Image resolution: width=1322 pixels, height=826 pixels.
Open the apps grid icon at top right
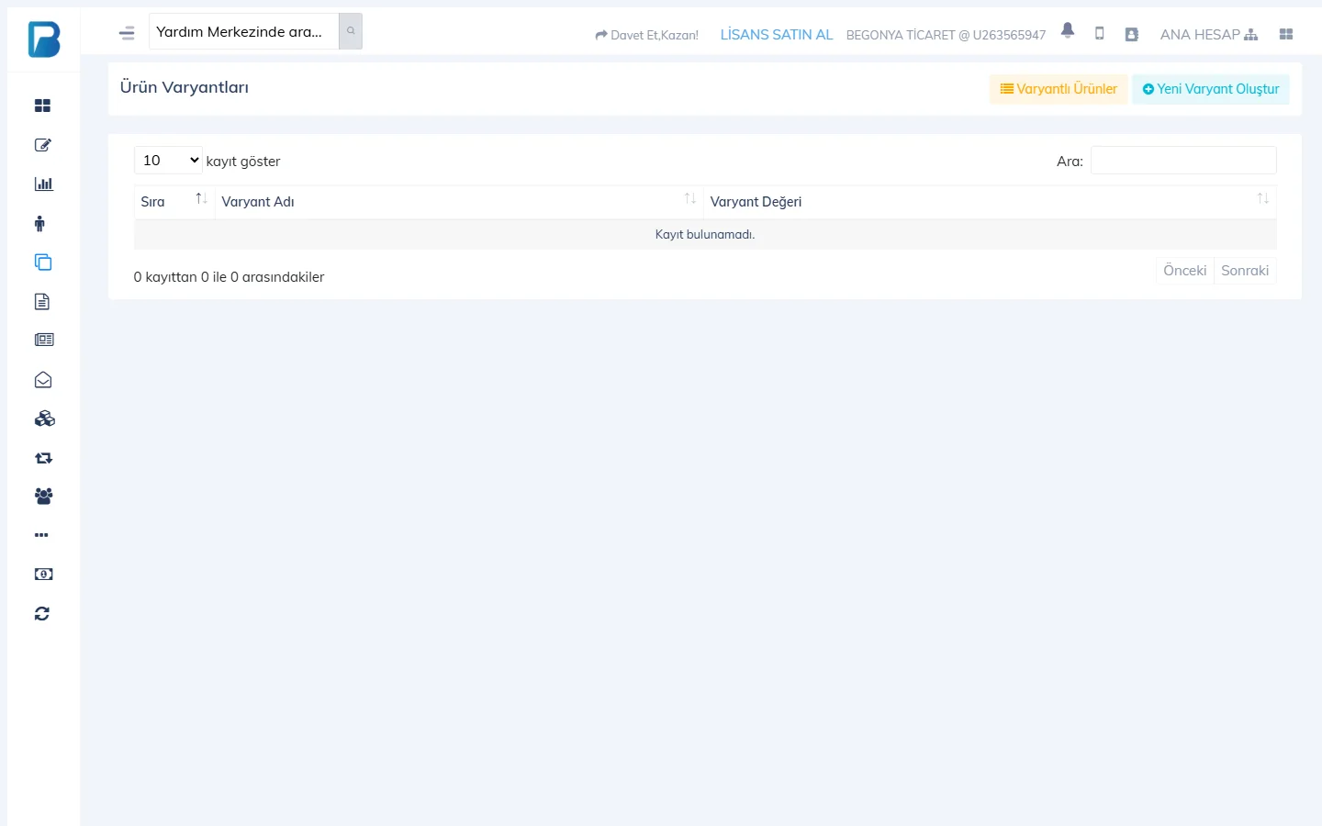[1286, 34]
